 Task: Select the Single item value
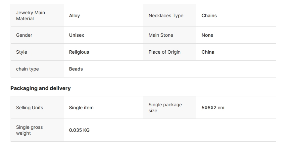81,108
